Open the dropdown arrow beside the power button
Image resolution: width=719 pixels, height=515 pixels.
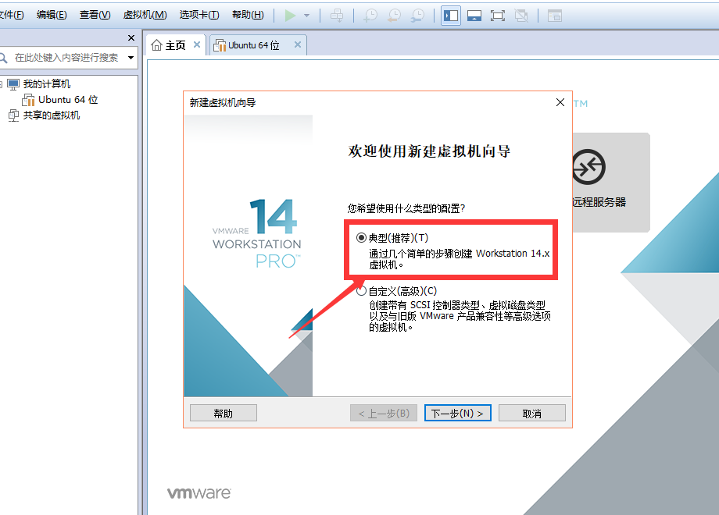click(x=306, y=16)
